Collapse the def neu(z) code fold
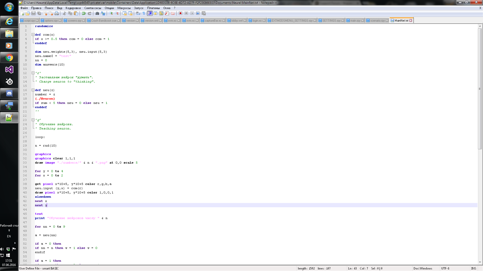 click(33, 90)
